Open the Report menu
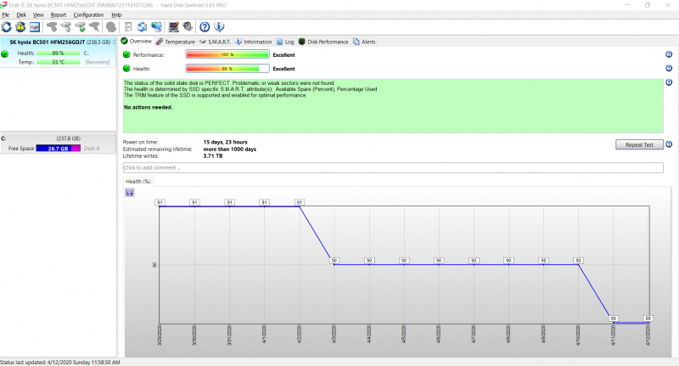The height and width of the screenshot is (366, 679). point(58,14)
